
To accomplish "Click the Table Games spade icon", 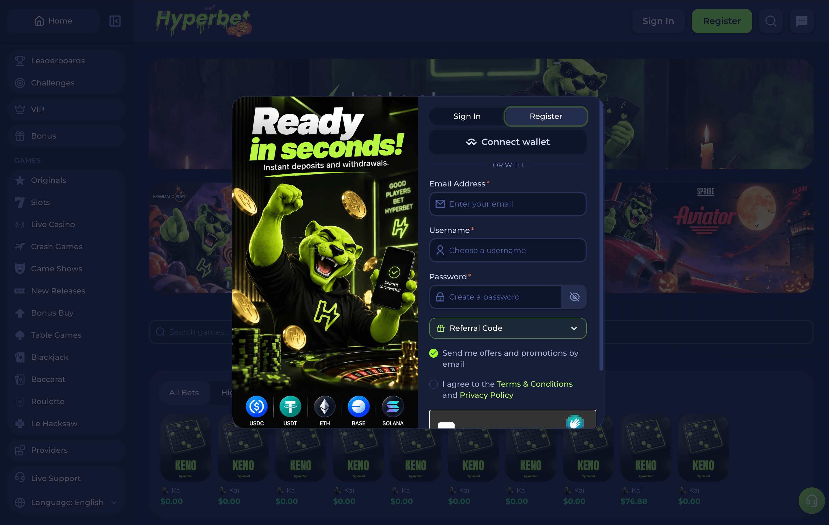I will [20, 335].
